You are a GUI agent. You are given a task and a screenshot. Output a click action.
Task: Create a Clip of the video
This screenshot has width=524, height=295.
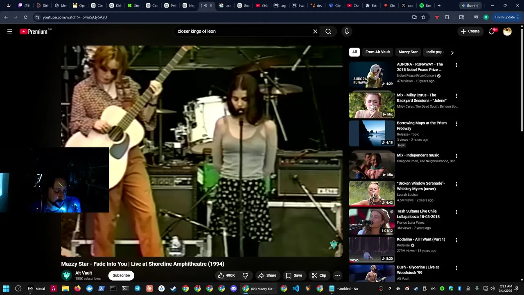coord(319,275)
